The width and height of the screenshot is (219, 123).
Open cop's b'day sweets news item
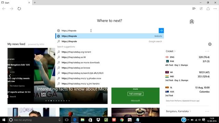pyautogui.click(x=19, y=80)
